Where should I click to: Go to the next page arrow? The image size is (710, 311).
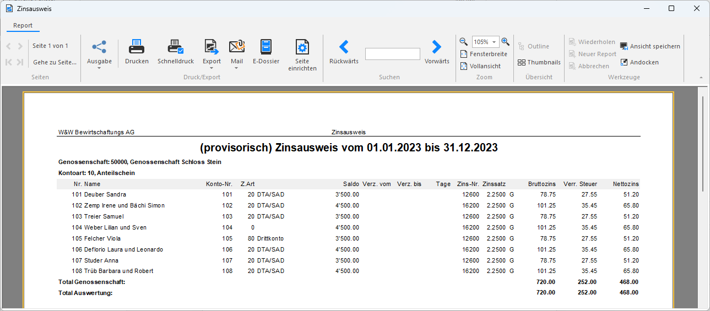tap(20, 46)
